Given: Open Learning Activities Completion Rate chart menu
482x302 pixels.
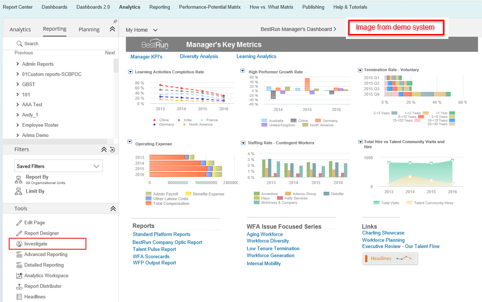Looking at the screenshot, I should [130, 72].
